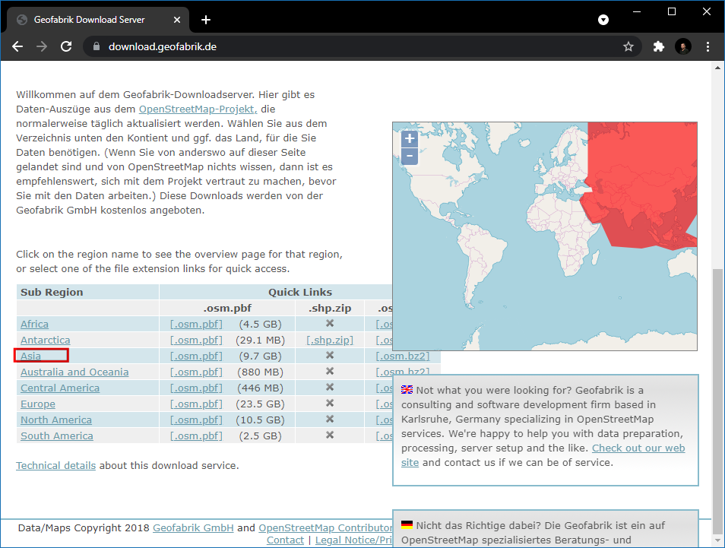The image size is (725, 548).
Task: Open the Europe sub region link
Action: click(37, 404)
